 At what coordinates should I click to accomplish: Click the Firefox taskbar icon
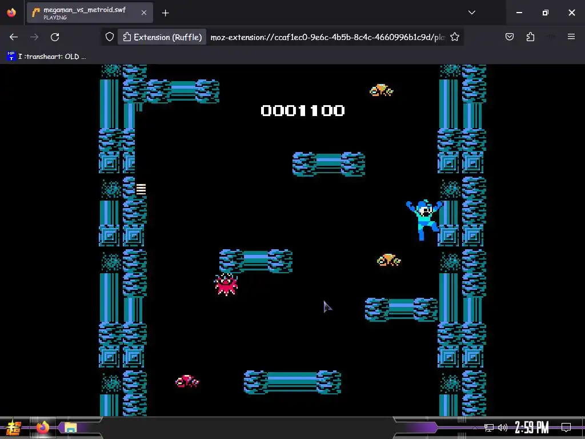(42, 428)
